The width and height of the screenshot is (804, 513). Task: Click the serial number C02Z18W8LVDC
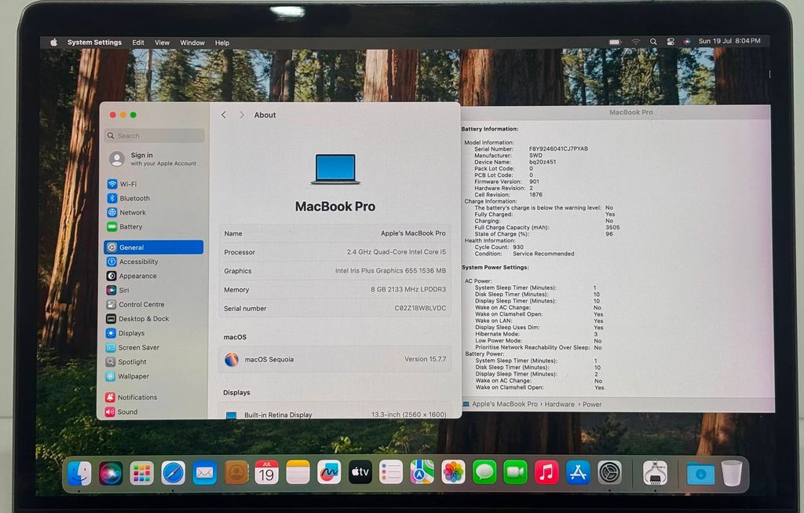420,308
